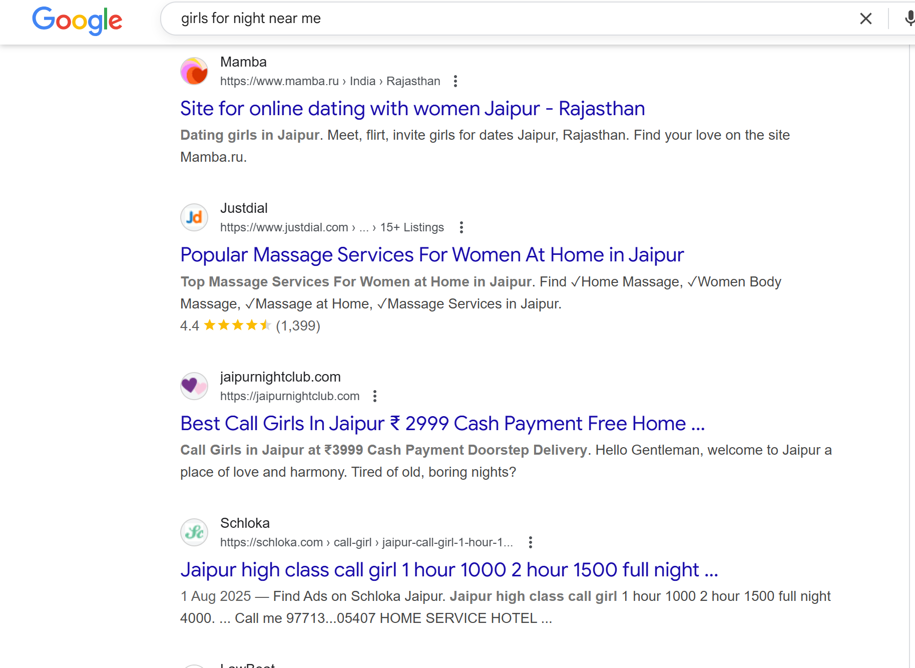Expand more options for the jaipurnightclub.com result

[x=374, y=396]
